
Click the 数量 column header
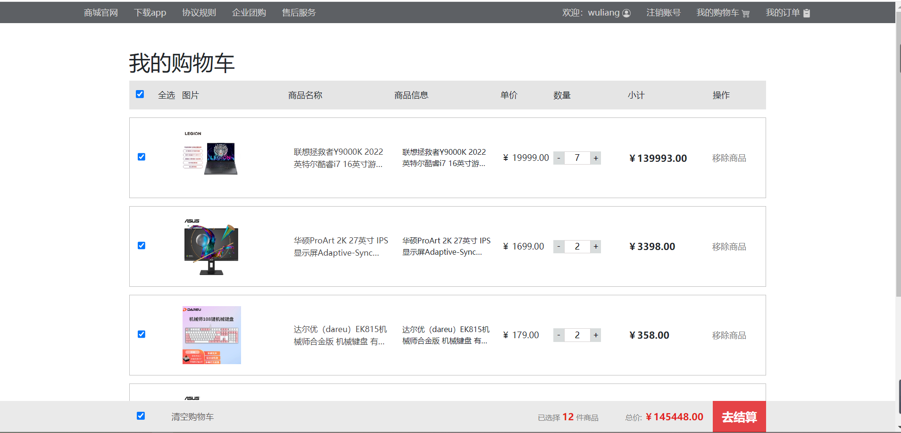point(562,95)
